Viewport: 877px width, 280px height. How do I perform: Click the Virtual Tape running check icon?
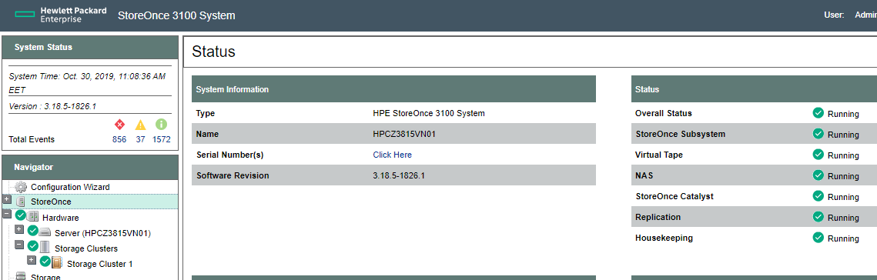[x=818, y=155]
